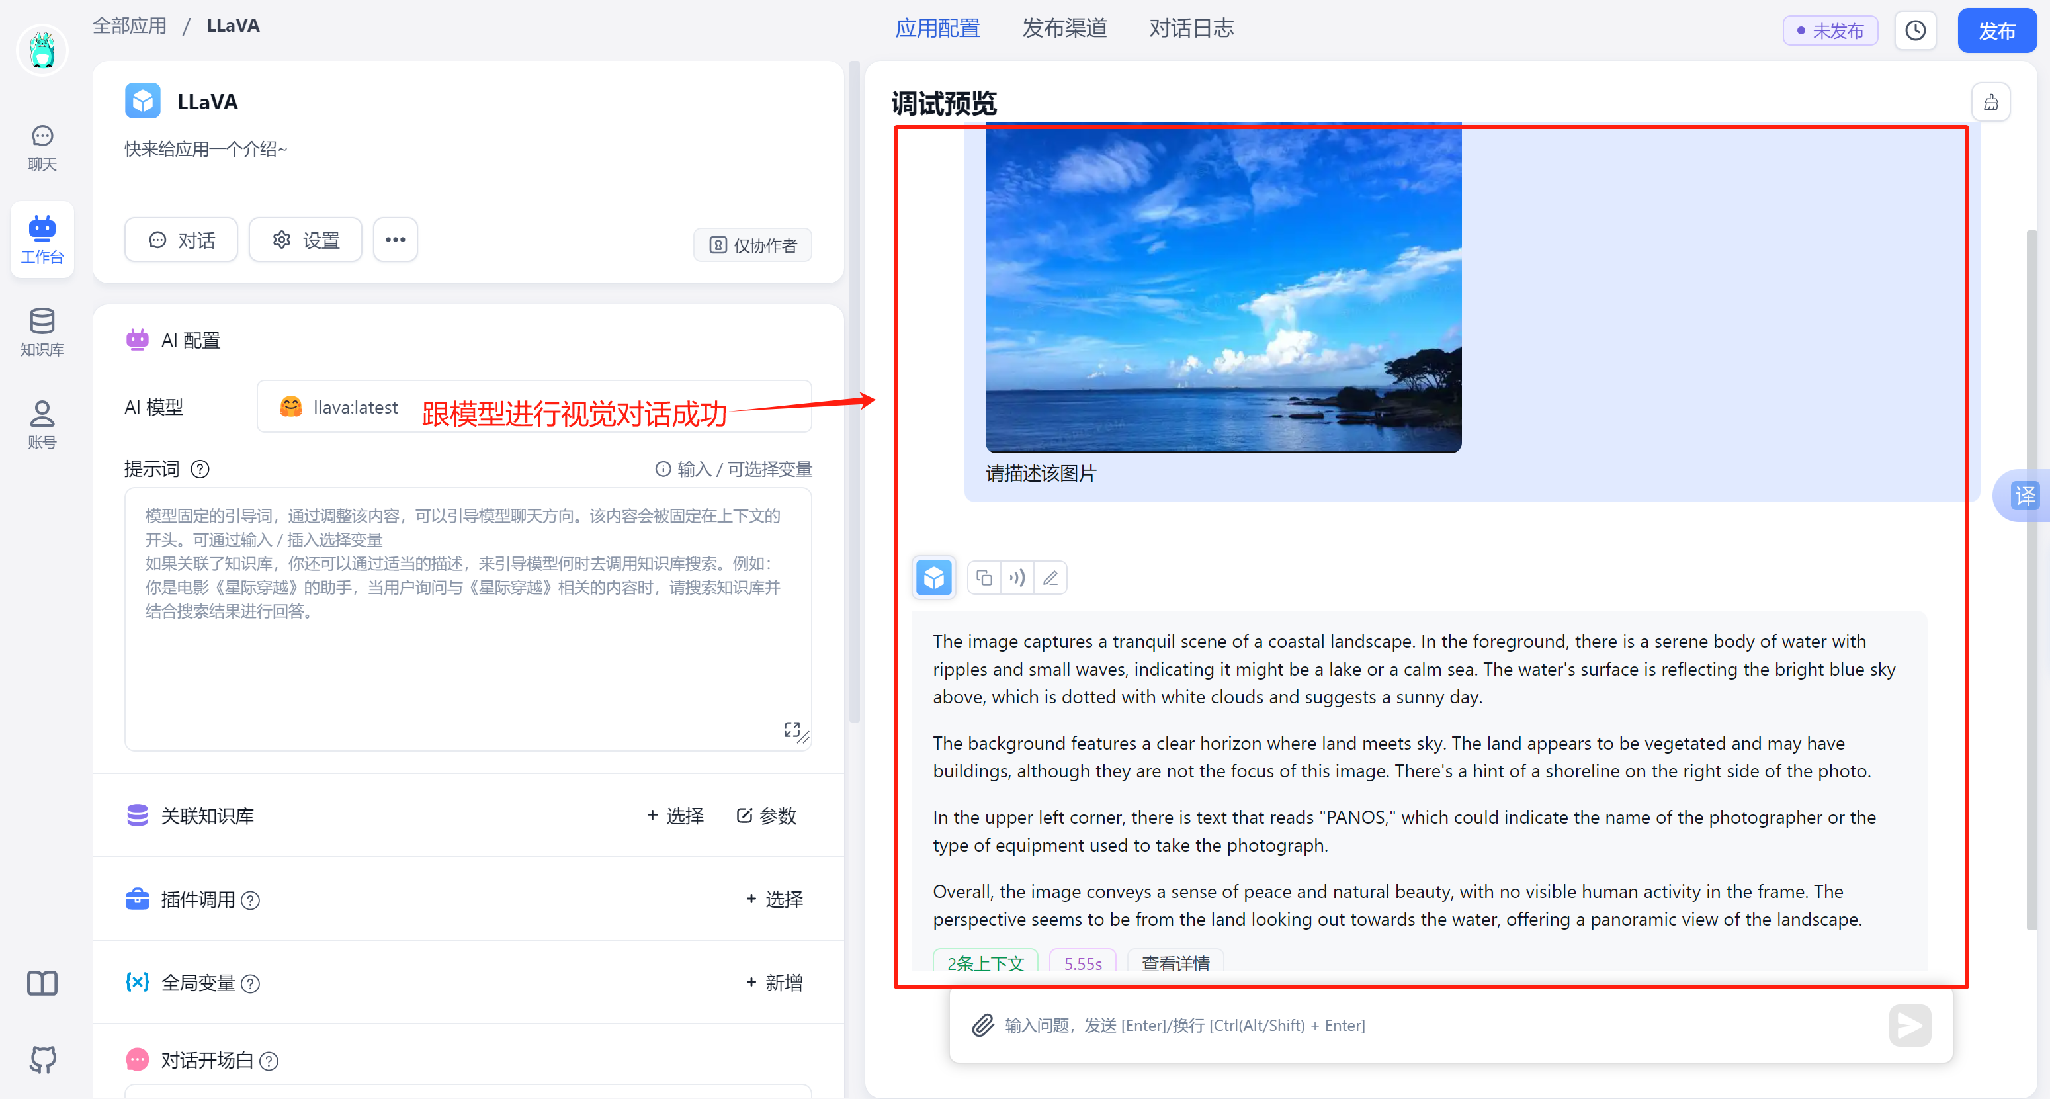Screen dimensions: 2050x1099
Task: Clear chat with the broom icon
Action: [x=1990, y=102]
